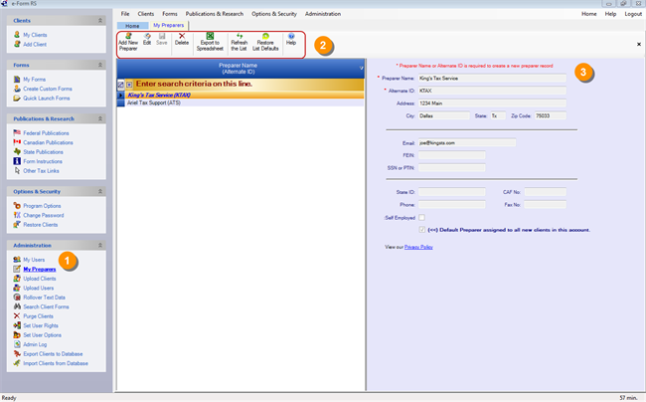This screenshot has height=402, width=646.
Task: Click Restore List Defaults icon
Action: [x=265, y=40]
